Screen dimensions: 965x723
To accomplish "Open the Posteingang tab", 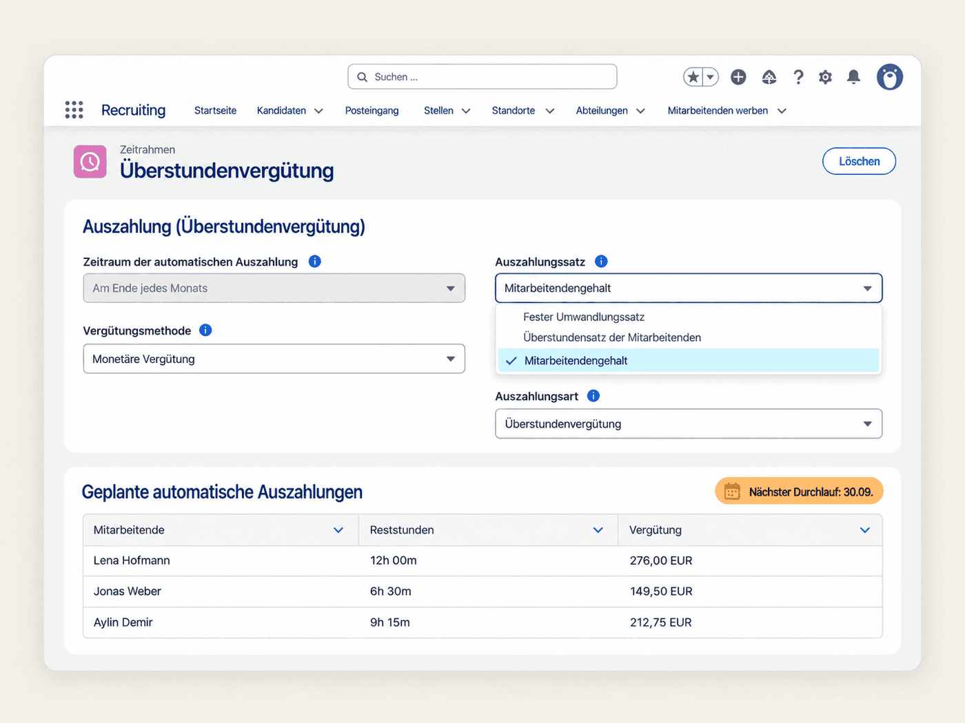I will click(x=372, y=111).
